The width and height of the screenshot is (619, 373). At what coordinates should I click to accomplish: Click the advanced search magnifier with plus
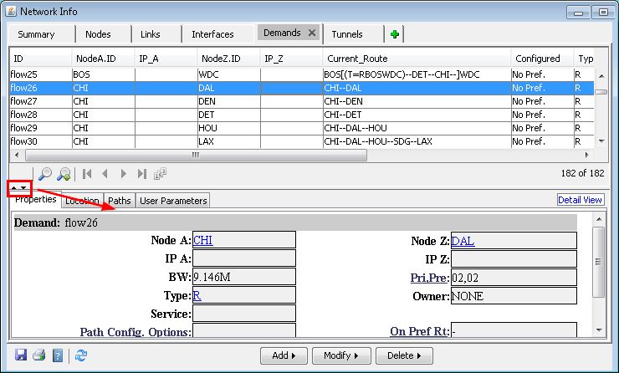[x=64, y=174]
